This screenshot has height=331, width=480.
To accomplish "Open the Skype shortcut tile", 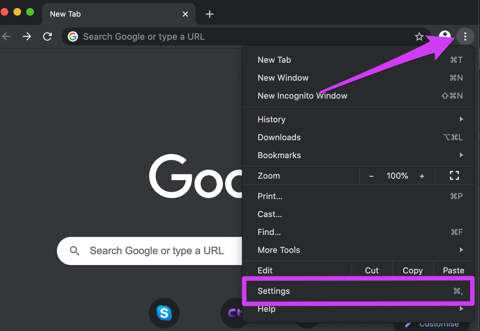I will point(164,313).
